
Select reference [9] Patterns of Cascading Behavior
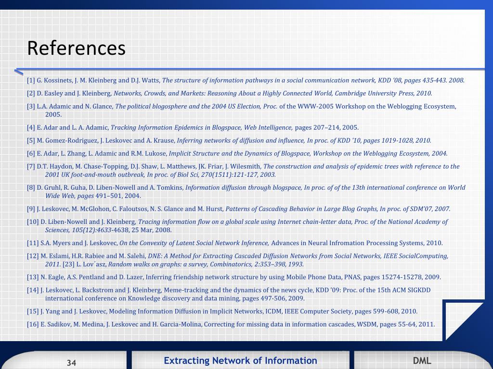239,209
